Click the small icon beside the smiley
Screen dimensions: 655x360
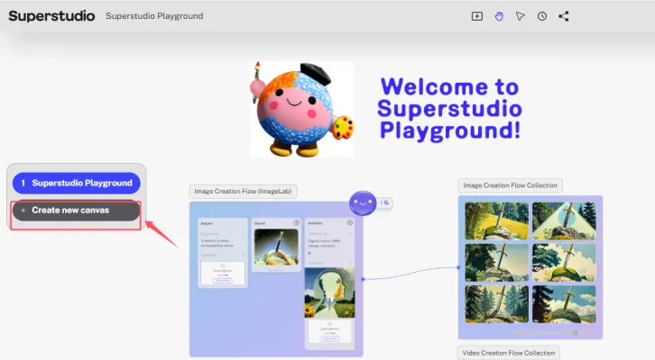(385, 202)
